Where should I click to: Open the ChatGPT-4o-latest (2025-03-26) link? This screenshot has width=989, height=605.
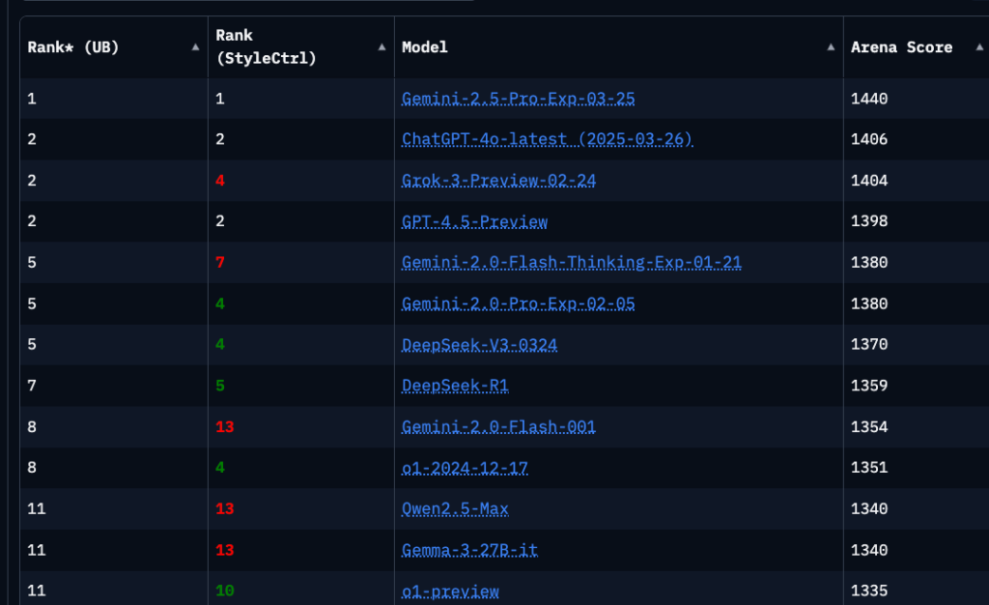click(547, 139)
